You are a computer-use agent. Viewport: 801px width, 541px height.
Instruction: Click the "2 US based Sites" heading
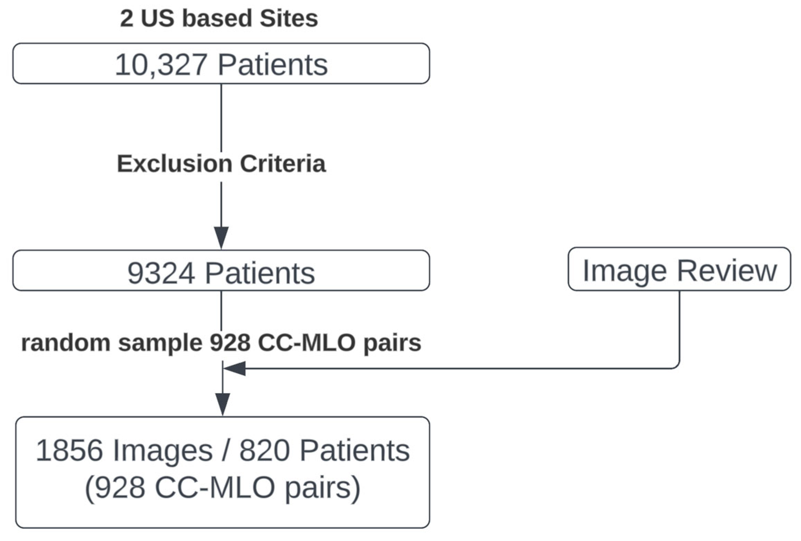(x=219, y=18)
